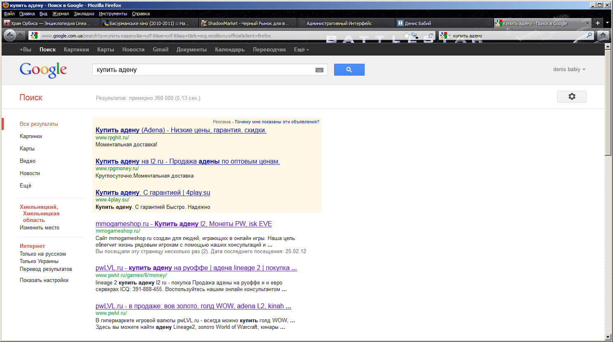This screenshot has height=342, width=613.
Task: Click Изменить место link
Action: 40,227
